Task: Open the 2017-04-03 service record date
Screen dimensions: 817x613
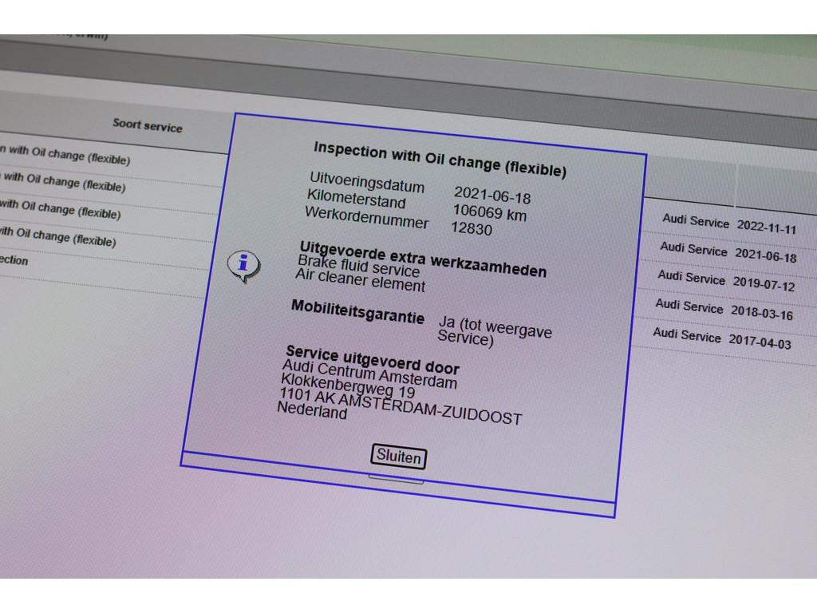Action: [x=759, y=342]
